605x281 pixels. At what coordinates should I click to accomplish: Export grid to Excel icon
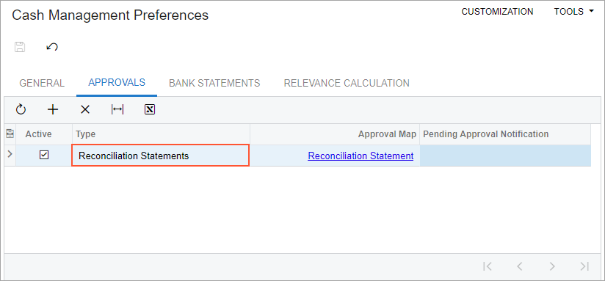(x=150, y=110)
